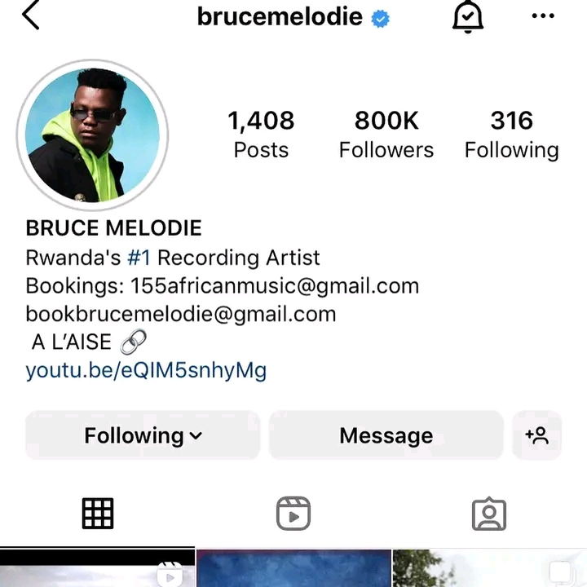Open the blue middle post thumbnail
Viewport: 587px width, 587px height.
click(293, 568)
